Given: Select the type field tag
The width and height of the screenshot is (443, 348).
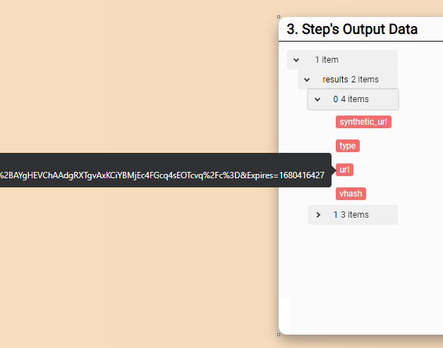Looking at the screenshot, I should (x=347, y=146).
